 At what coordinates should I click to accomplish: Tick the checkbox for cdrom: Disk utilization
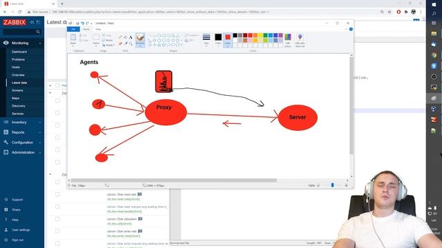pyautogui.click(x=57, y=219)
